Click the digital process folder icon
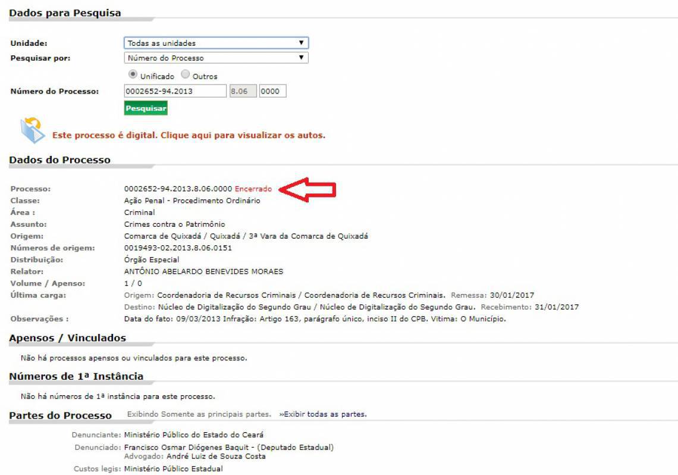678x475 pixels. click(32, 130)
